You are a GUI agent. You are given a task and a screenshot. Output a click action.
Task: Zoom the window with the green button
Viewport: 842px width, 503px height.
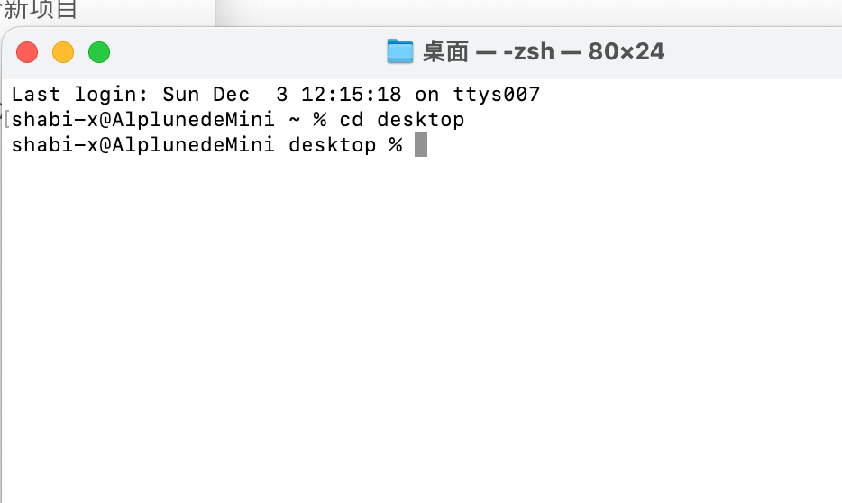(99, 52)
